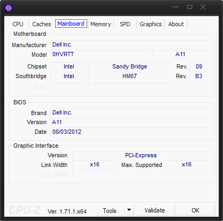Click version text Ver. 1.71.1.x64
This screenshot has height=221, width=223.
pos(67,211)
